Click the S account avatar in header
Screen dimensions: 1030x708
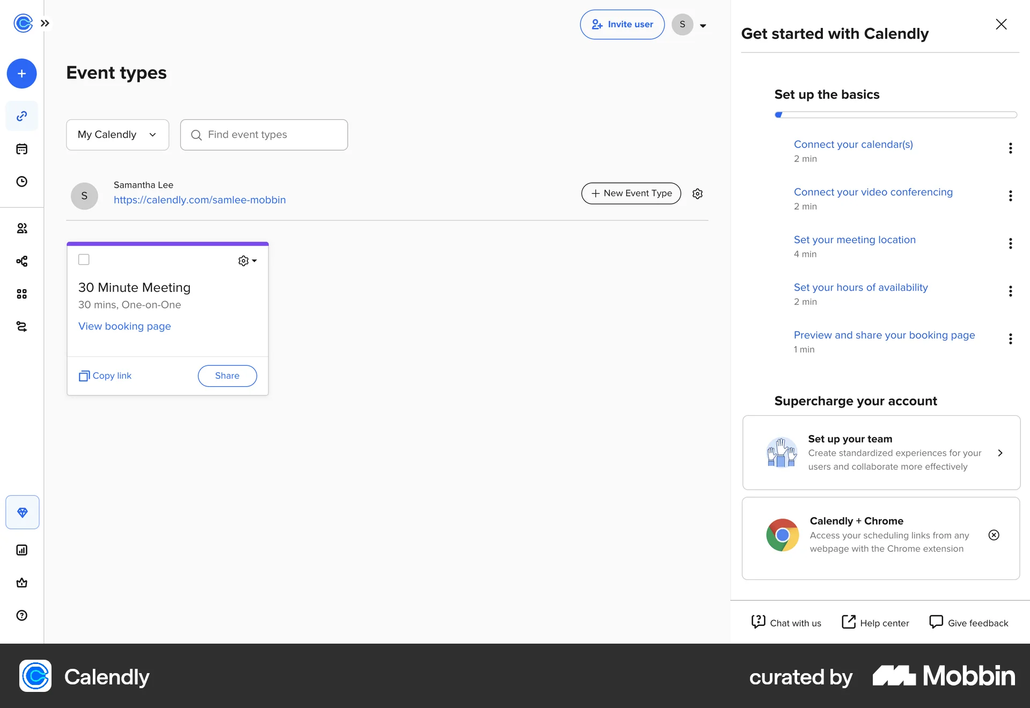click(x=682, y=24)
